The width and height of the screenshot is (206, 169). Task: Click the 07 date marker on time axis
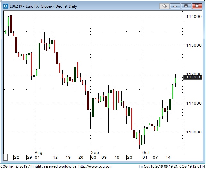[x=155, y=157]
